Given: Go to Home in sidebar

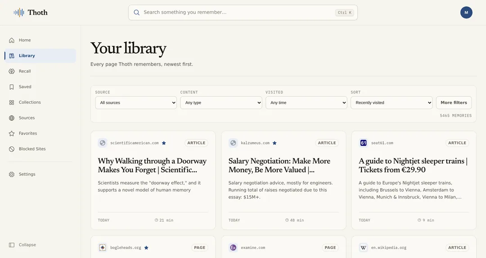Looking at the screenshot, I should pyautogui.click(x=40, y=41).
